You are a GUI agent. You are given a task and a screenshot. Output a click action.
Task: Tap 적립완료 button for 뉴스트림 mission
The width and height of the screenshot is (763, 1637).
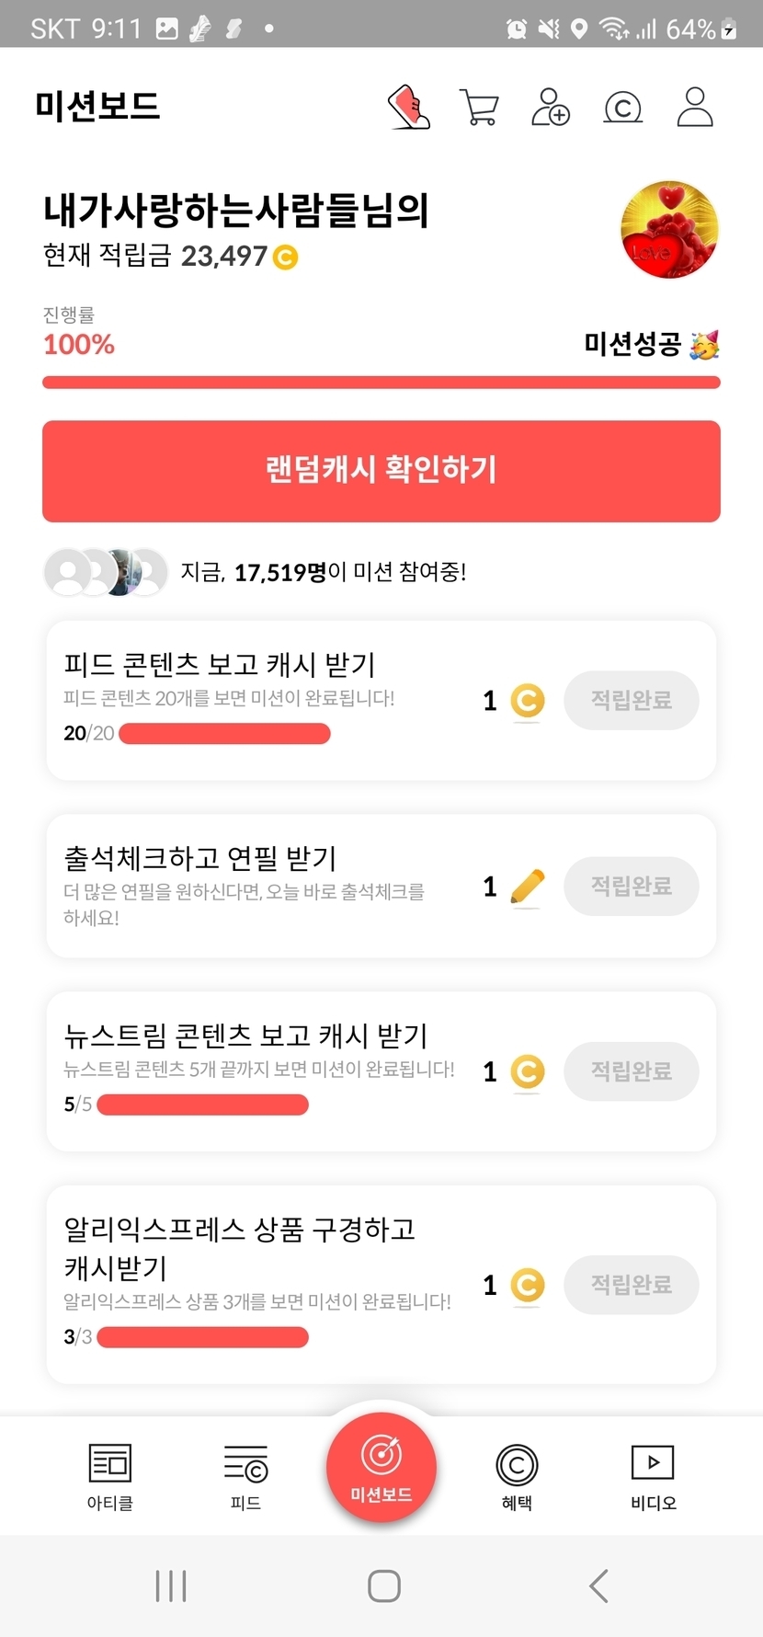pos(632,1071)
